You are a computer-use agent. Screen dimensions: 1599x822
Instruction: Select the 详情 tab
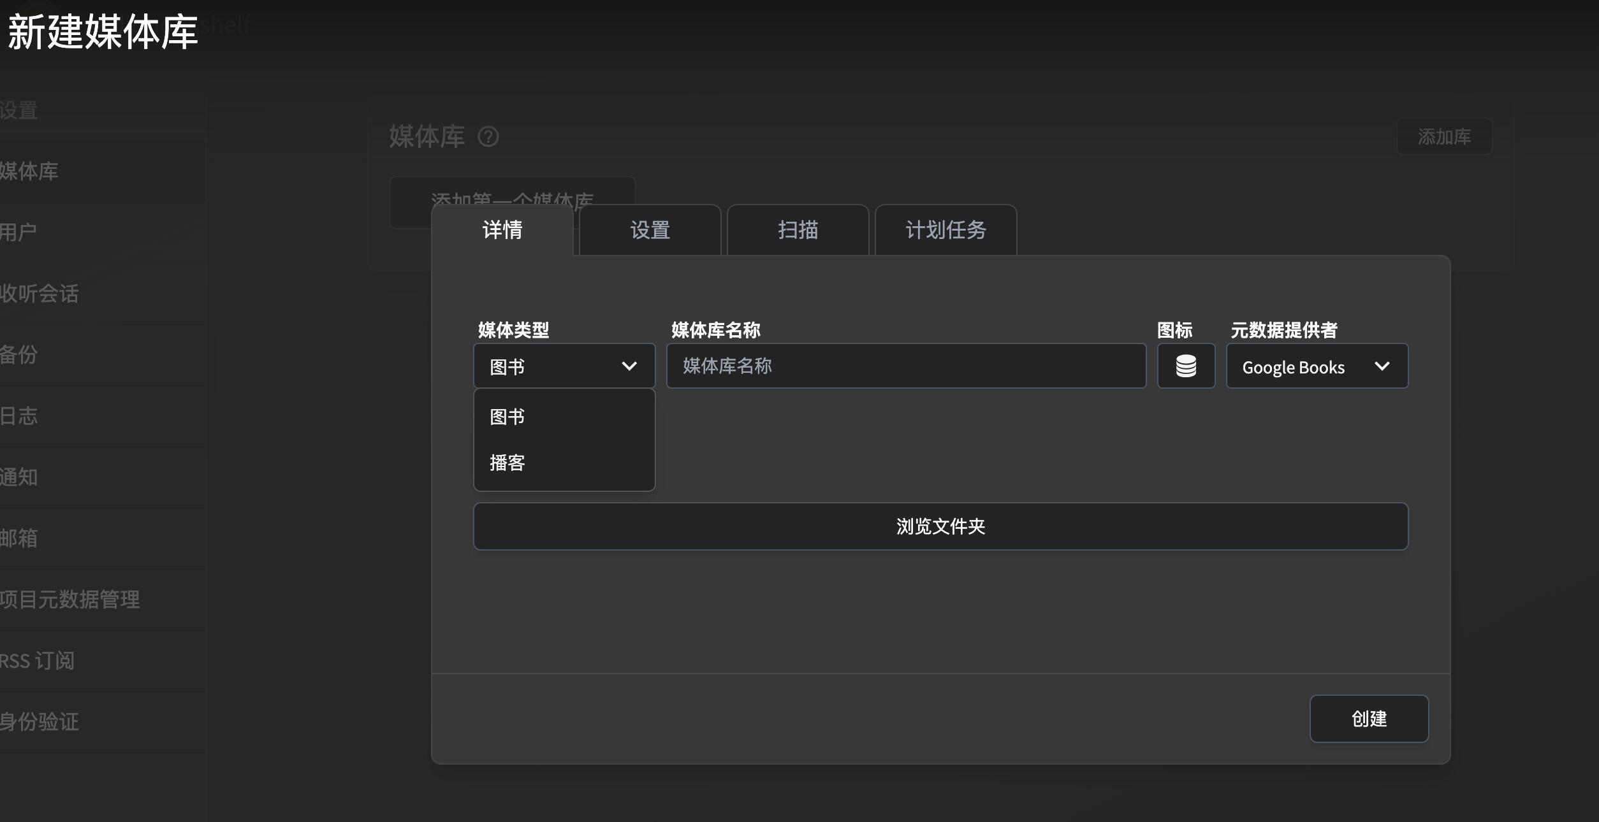(502, 230)
